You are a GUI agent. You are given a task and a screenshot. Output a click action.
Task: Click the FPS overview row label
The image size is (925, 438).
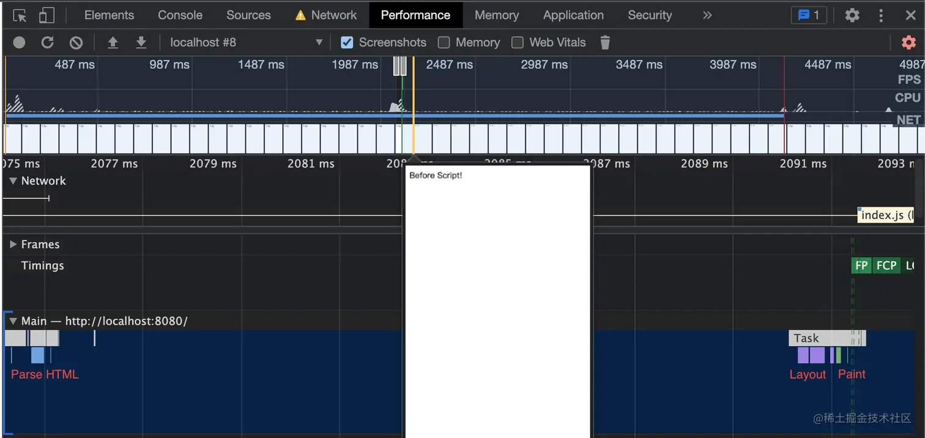(909, 80)
